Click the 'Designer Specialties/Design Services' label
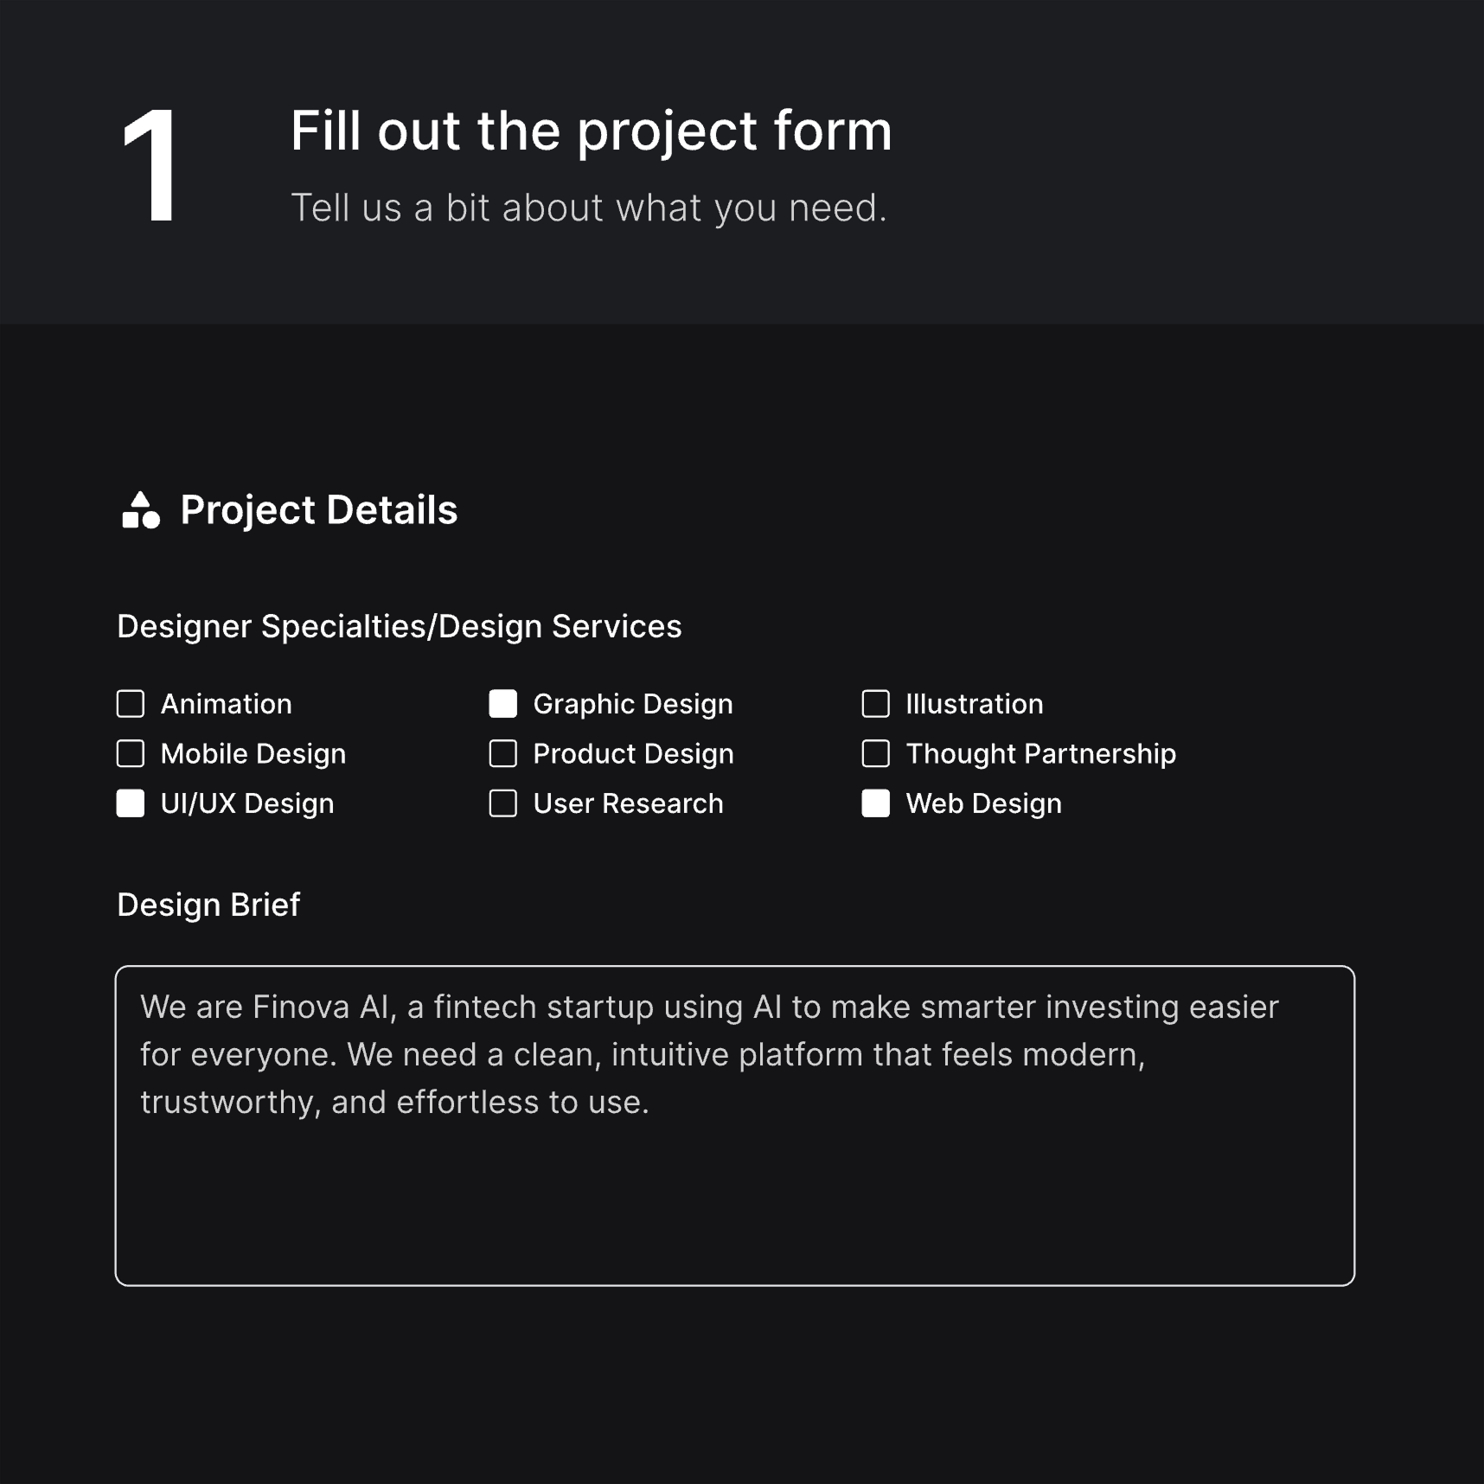Viewport: 1484px width, 1484px height. pos(399,626)
